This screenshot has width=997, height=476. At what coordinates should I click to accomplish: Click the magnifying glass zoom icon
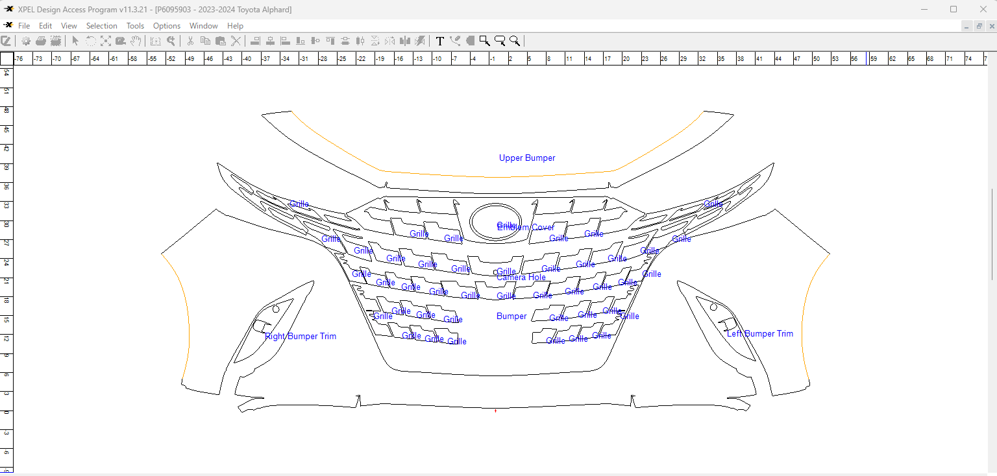(515, 41)
